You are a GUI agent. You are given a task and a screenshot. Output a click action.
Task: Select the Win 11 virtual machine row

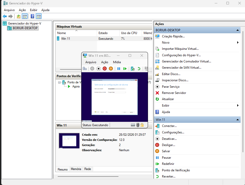click(x=104, y=39)
